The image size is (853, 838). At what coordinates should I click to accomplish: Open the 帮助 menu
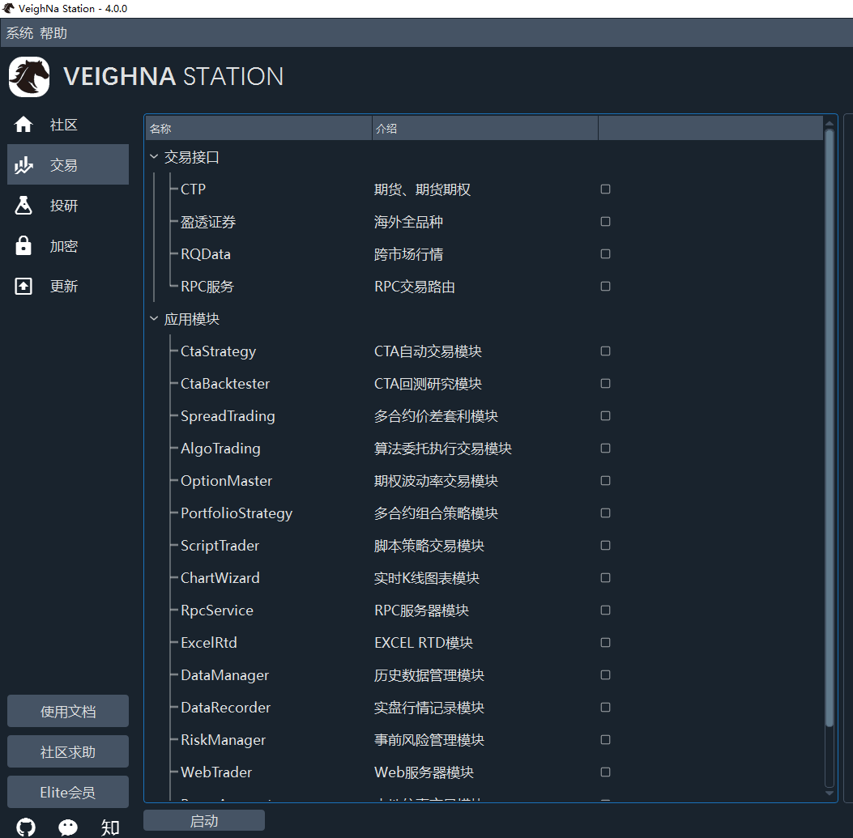pyautogui.click(x=53, y=33)
